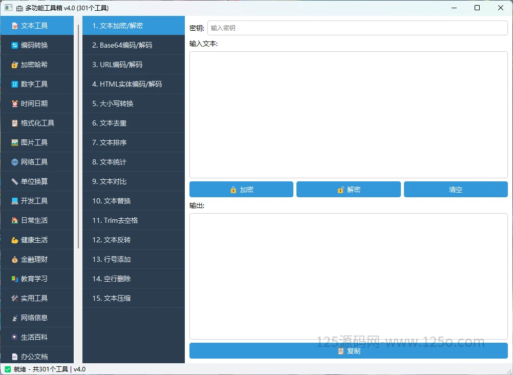Screen dimensions: 513x375
Task: Click the category sidebar vertical scrollbar
Action: [x=78, y=136]
